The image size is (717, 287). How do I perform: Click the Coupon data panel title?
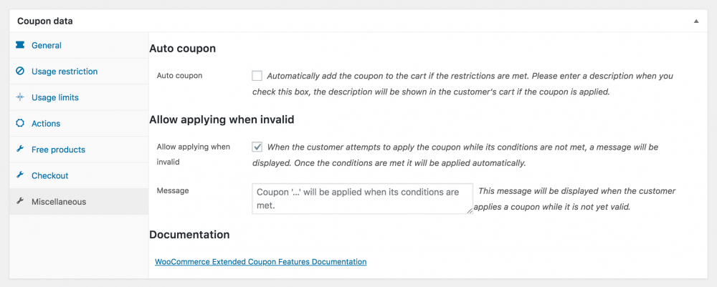(45, 21)
